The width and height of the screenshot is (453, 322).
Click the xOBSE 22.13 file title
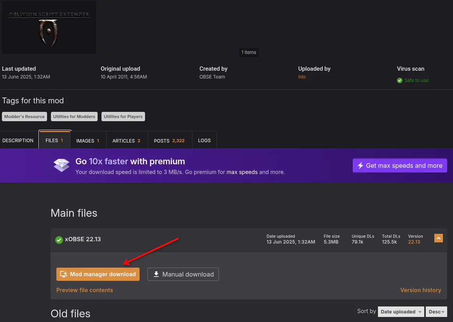point(83,239)
